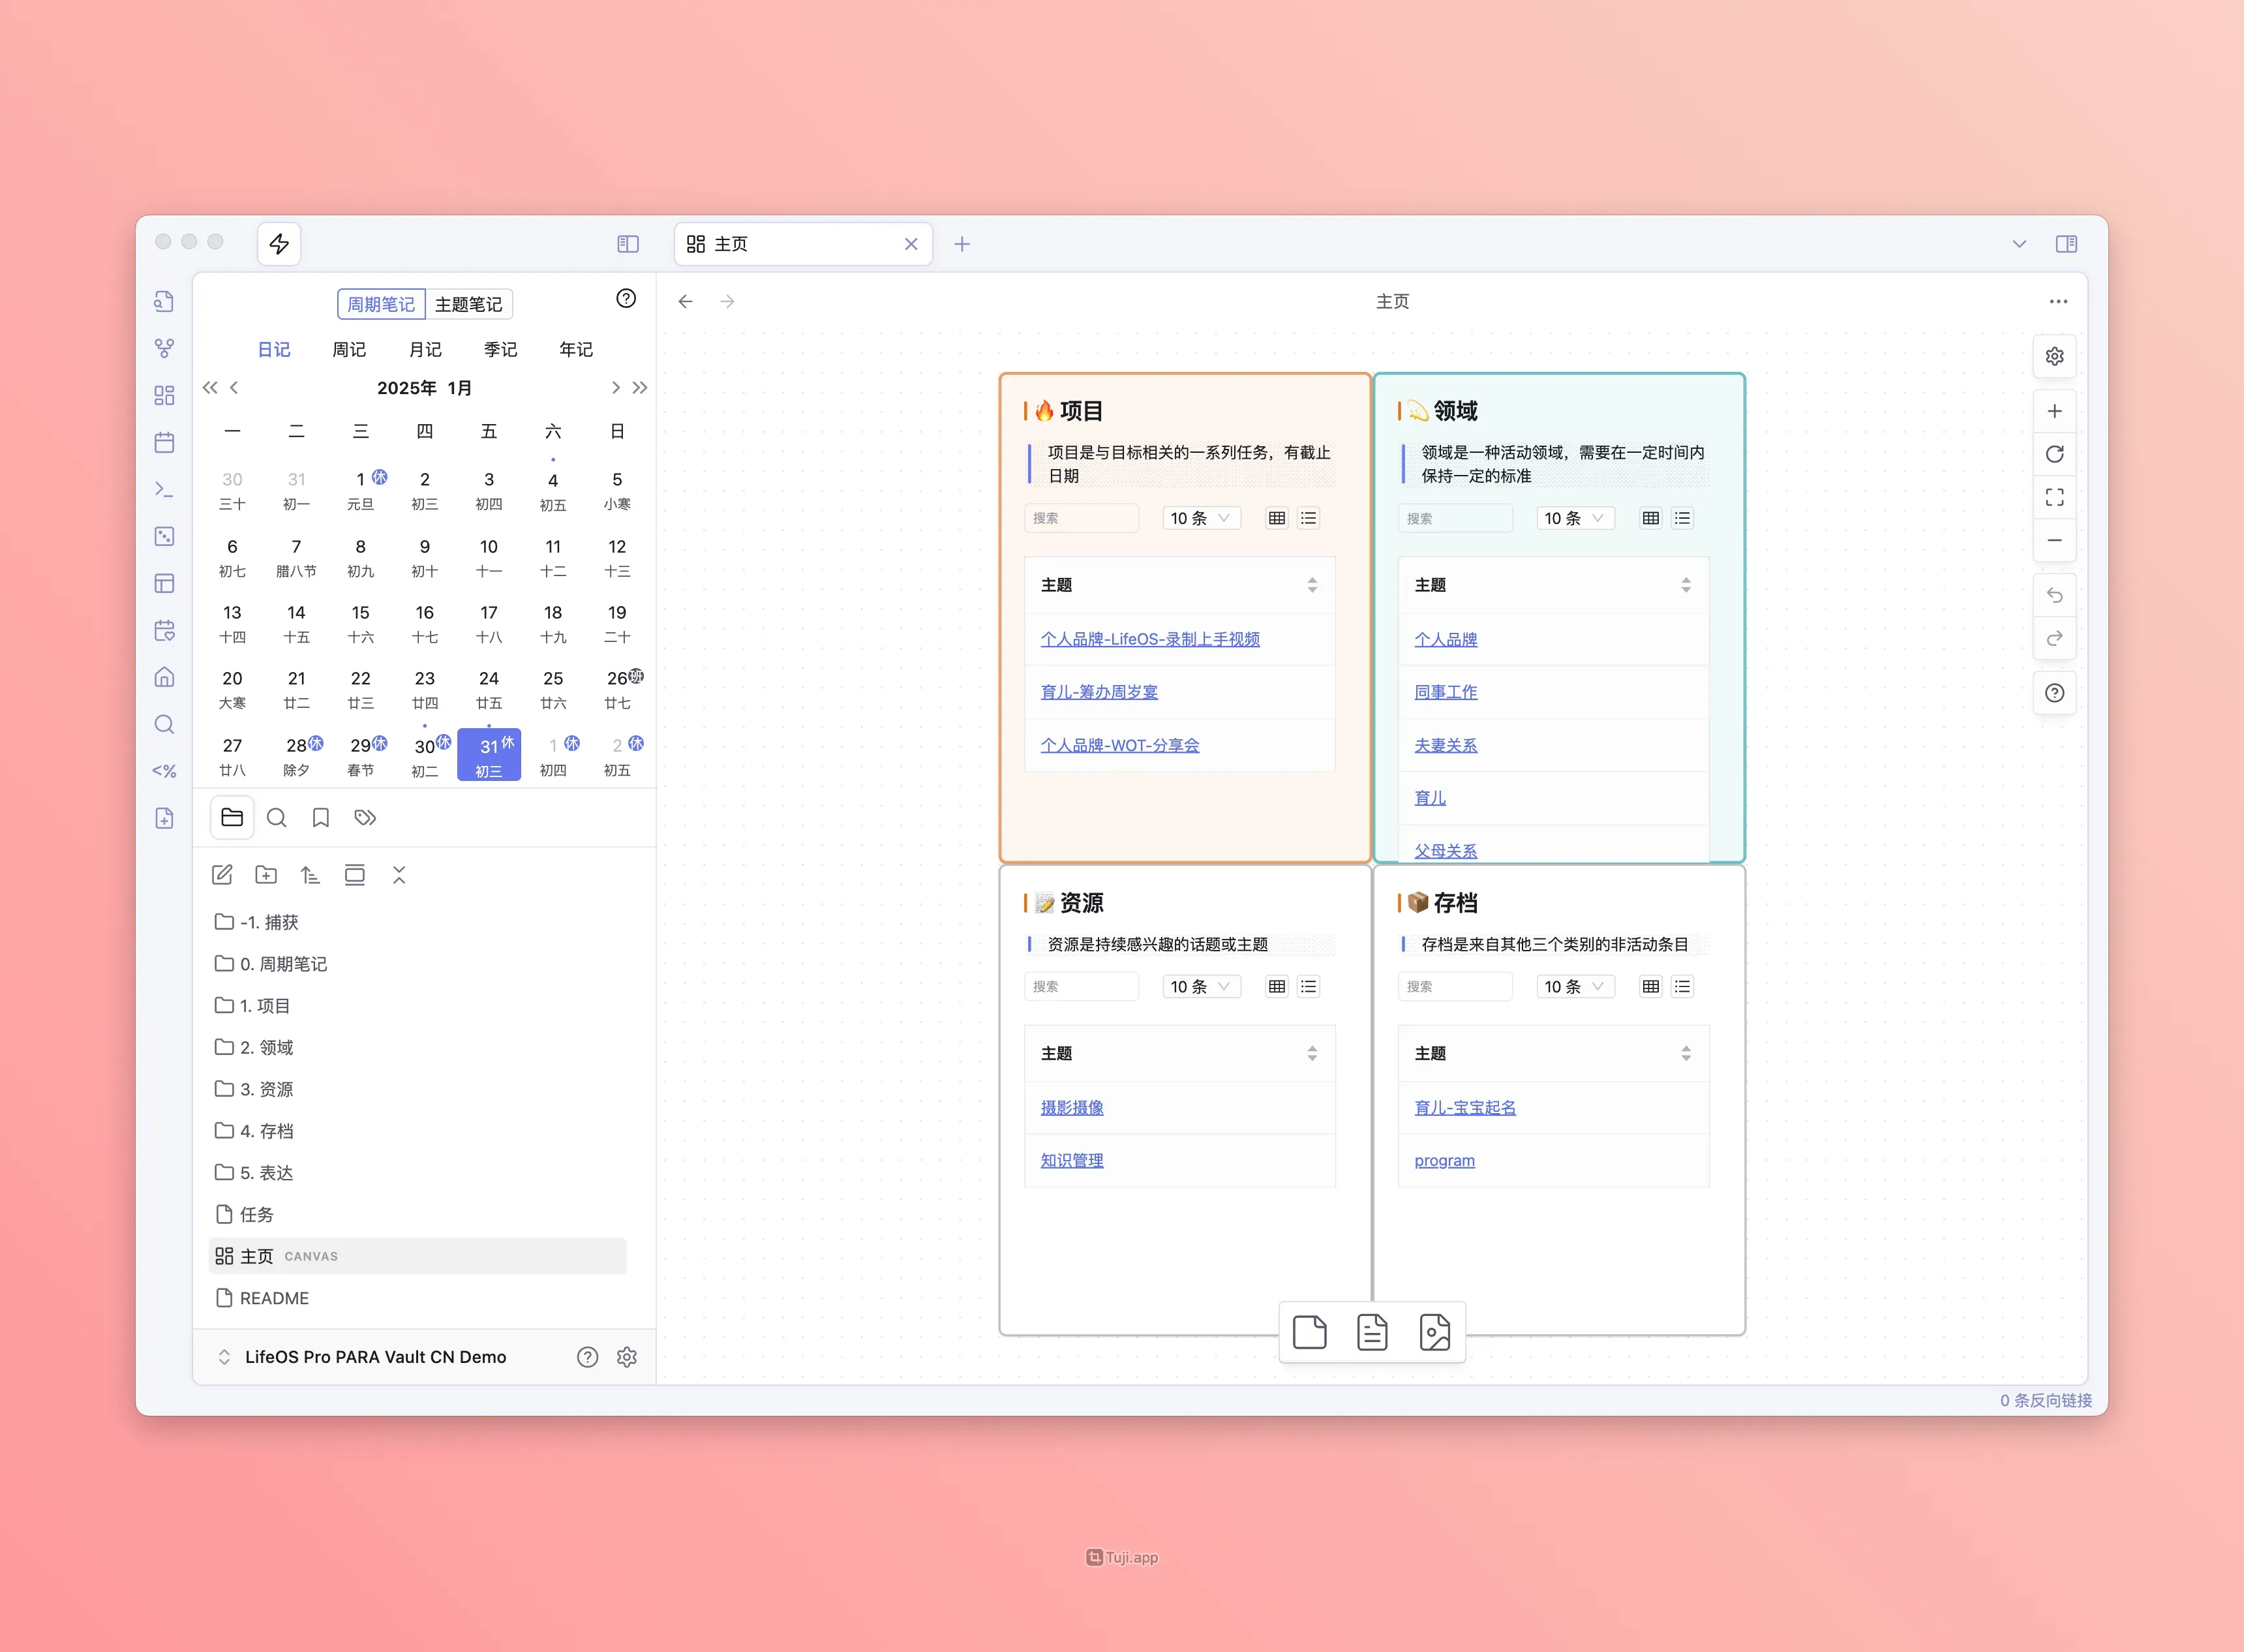Image resolution: width=2244 pixels, height=1652 pixels.
Task: Reset canvas zoom with the refresh icon
Action: click(2054, 454)
